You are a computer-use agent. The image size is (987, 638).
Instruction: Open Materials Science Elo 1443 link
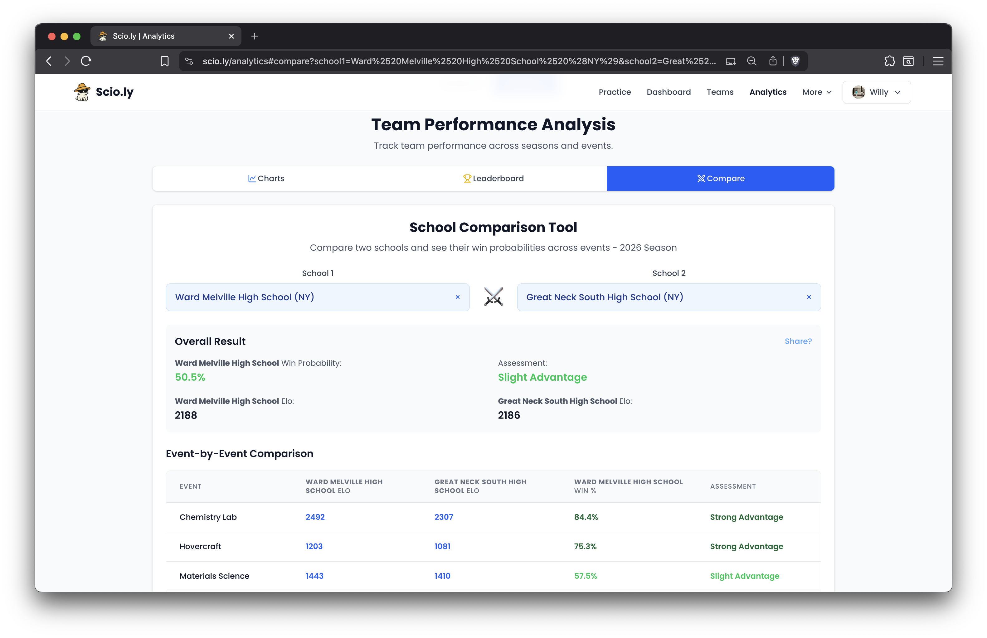[314, 576]
